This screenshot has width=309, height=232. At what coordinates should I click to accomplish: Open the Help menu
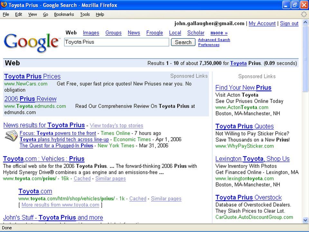(100, 15)
